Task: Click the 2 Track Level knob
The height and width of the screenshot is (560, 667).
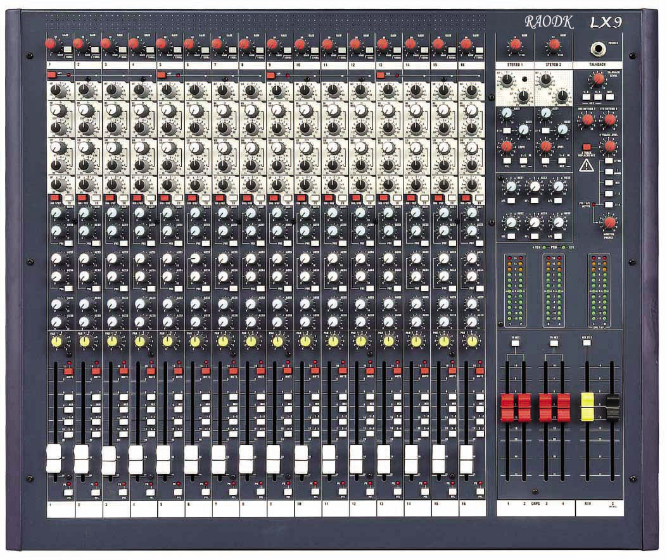Action: click(x=609, y=146)
